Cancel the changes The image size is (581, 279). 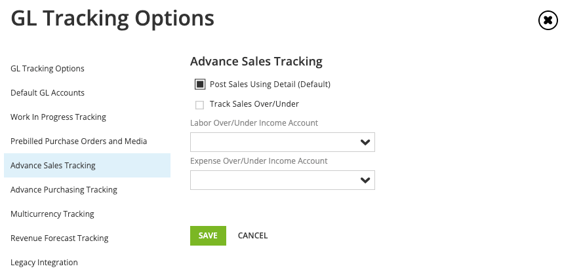coord(252,236)
